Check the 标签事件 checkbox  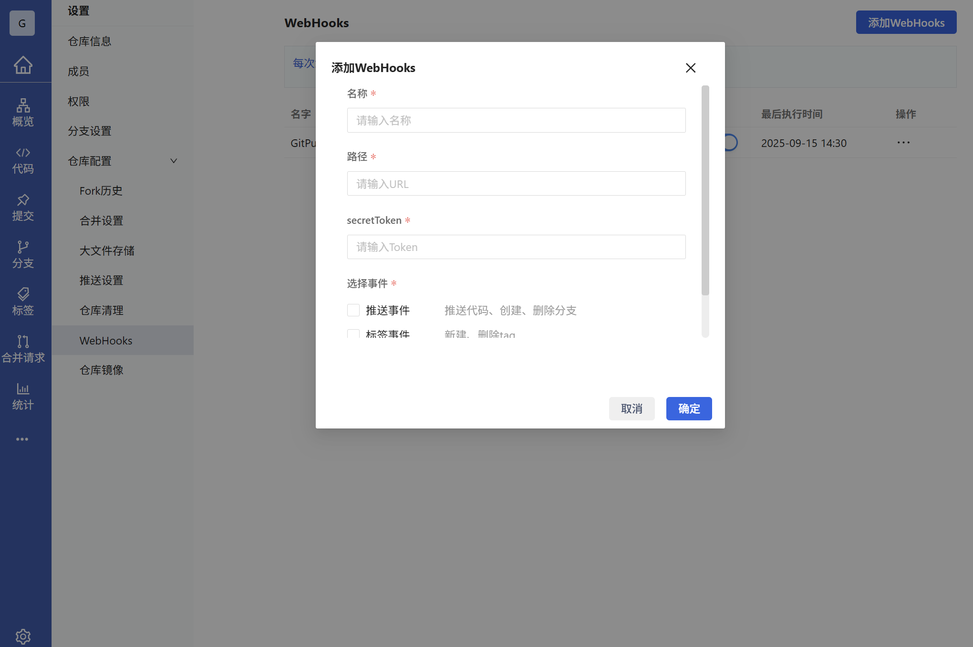click(x=353, y=334)
